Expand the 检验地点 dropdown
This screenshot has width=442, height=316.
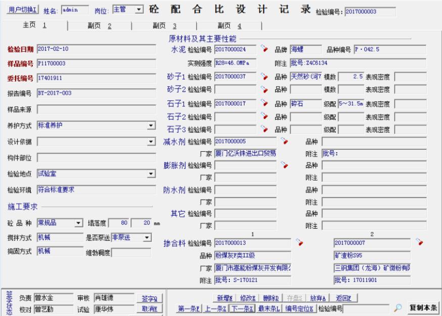pos(151,174)
